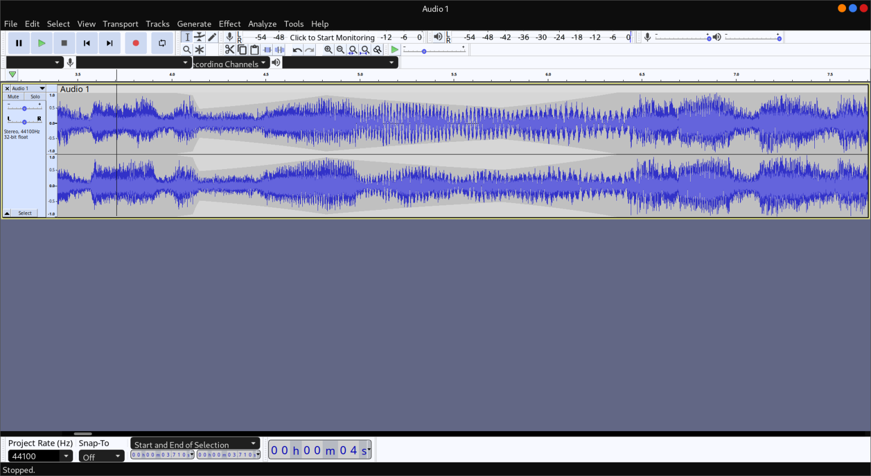Viewport: 871px width, 476px height.
Task: Open the Generate menu
Action: 195,24
